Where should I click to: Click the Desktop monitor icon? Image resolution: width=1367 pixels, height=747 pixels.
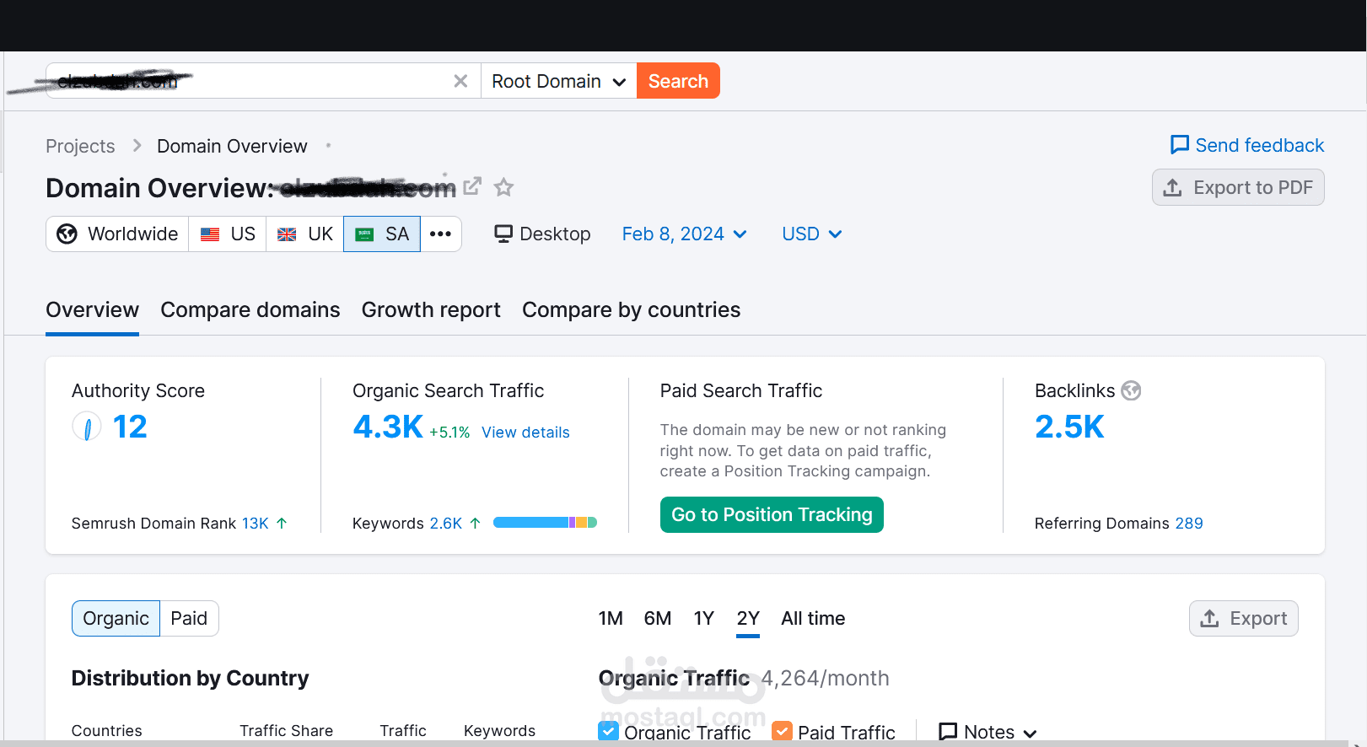[x=503, y=234]
